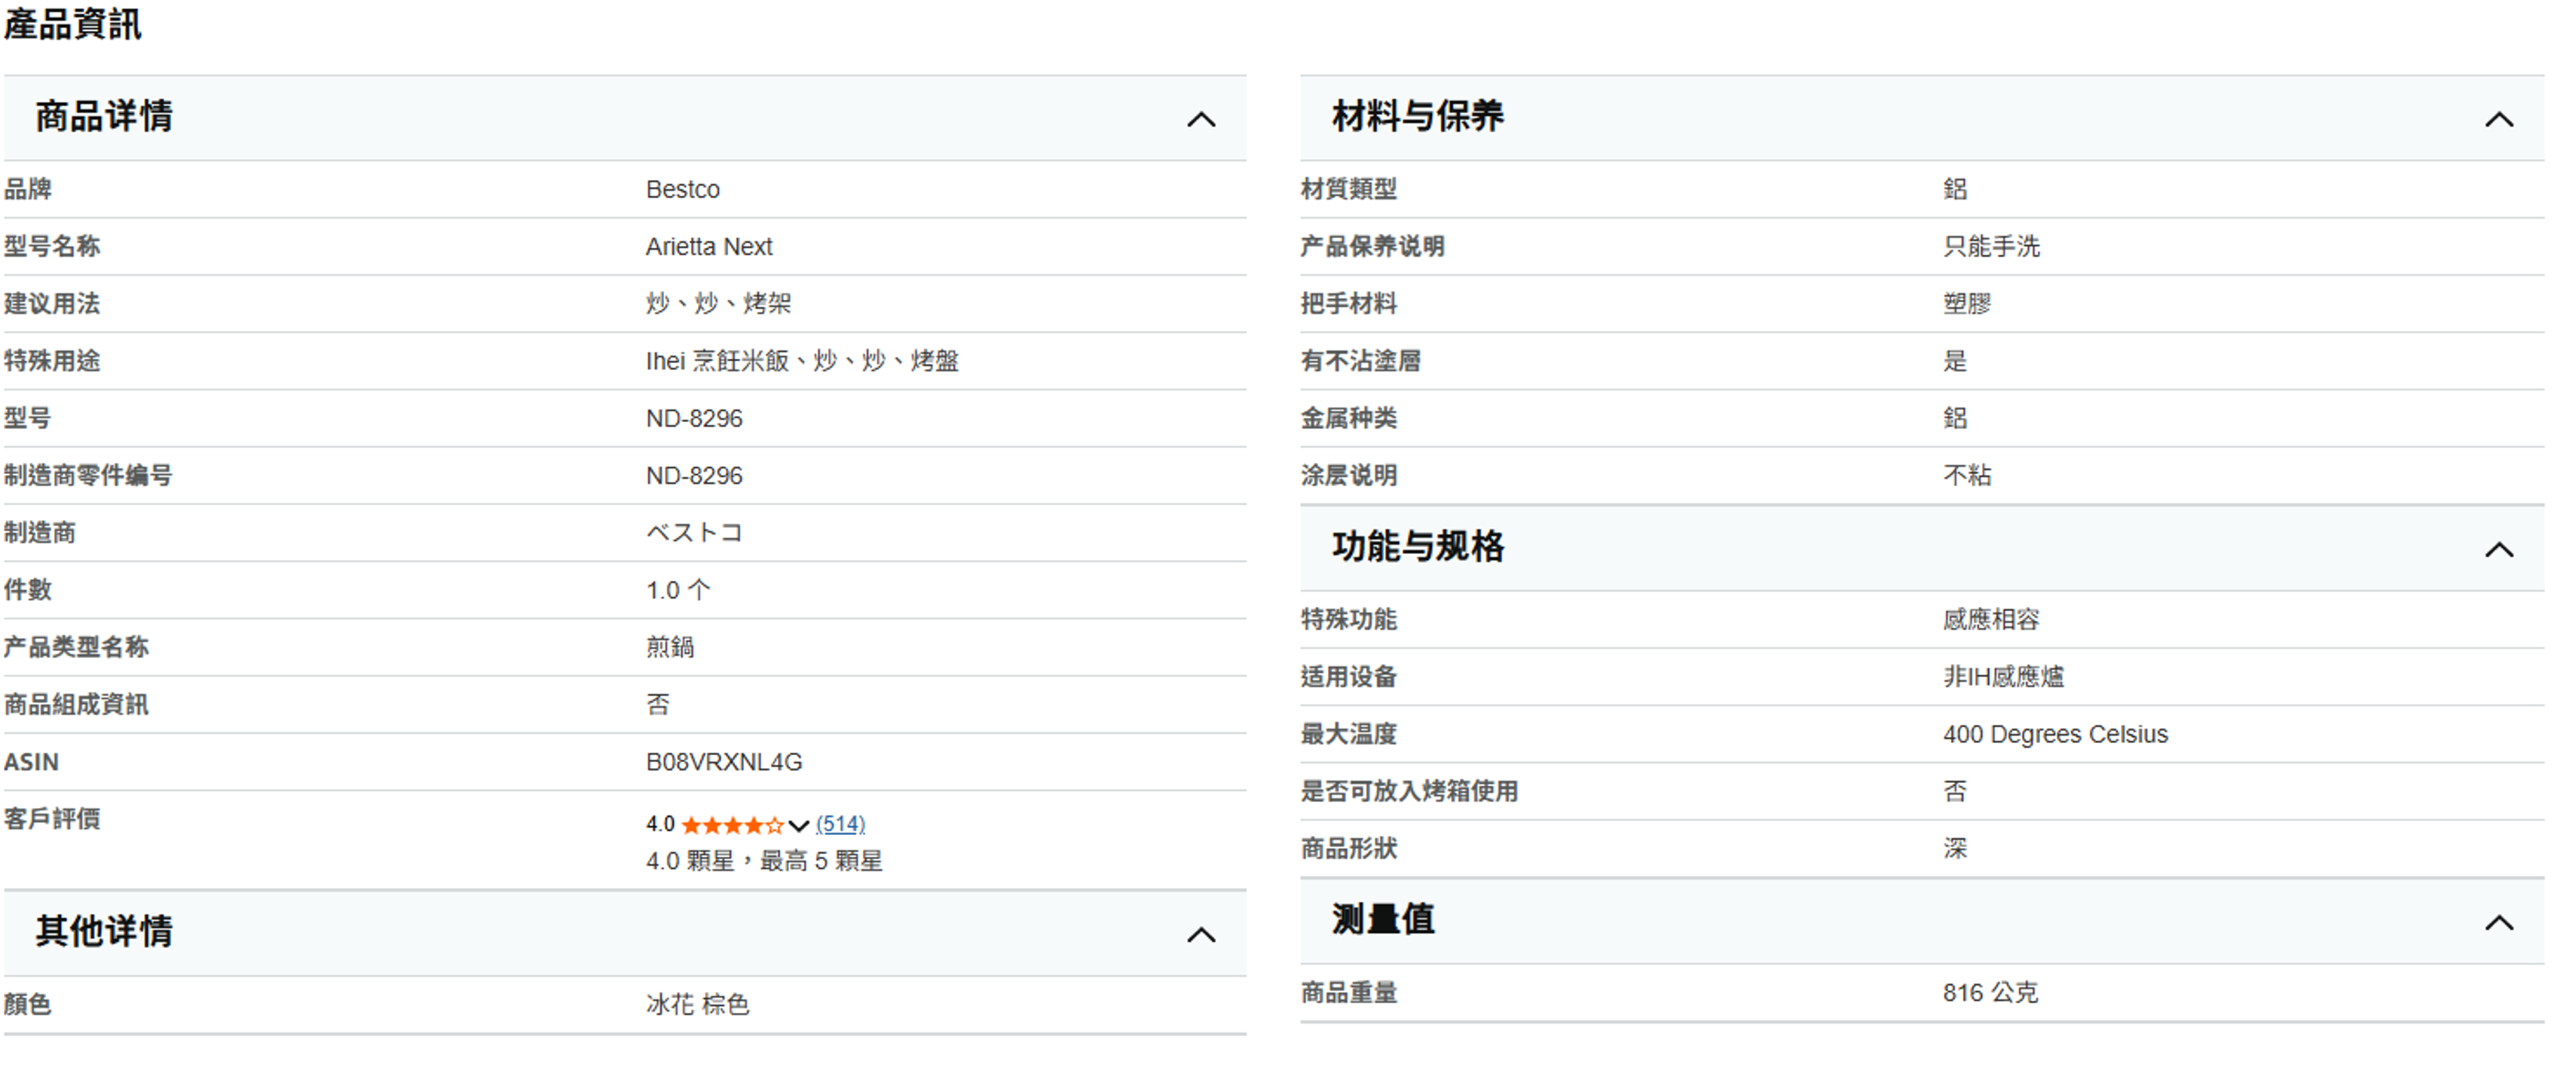Click the 特殊用途 row label
This screenshot has height=1074, width=2576.
click(x=51, y=361)
